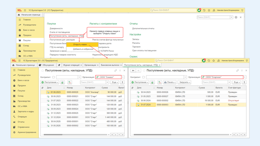Image resolution: width=260 pixels, height=146 pixels.
Task: Click copy-document icon in ООО "Символ" pane toolbar
Action: 63,82
